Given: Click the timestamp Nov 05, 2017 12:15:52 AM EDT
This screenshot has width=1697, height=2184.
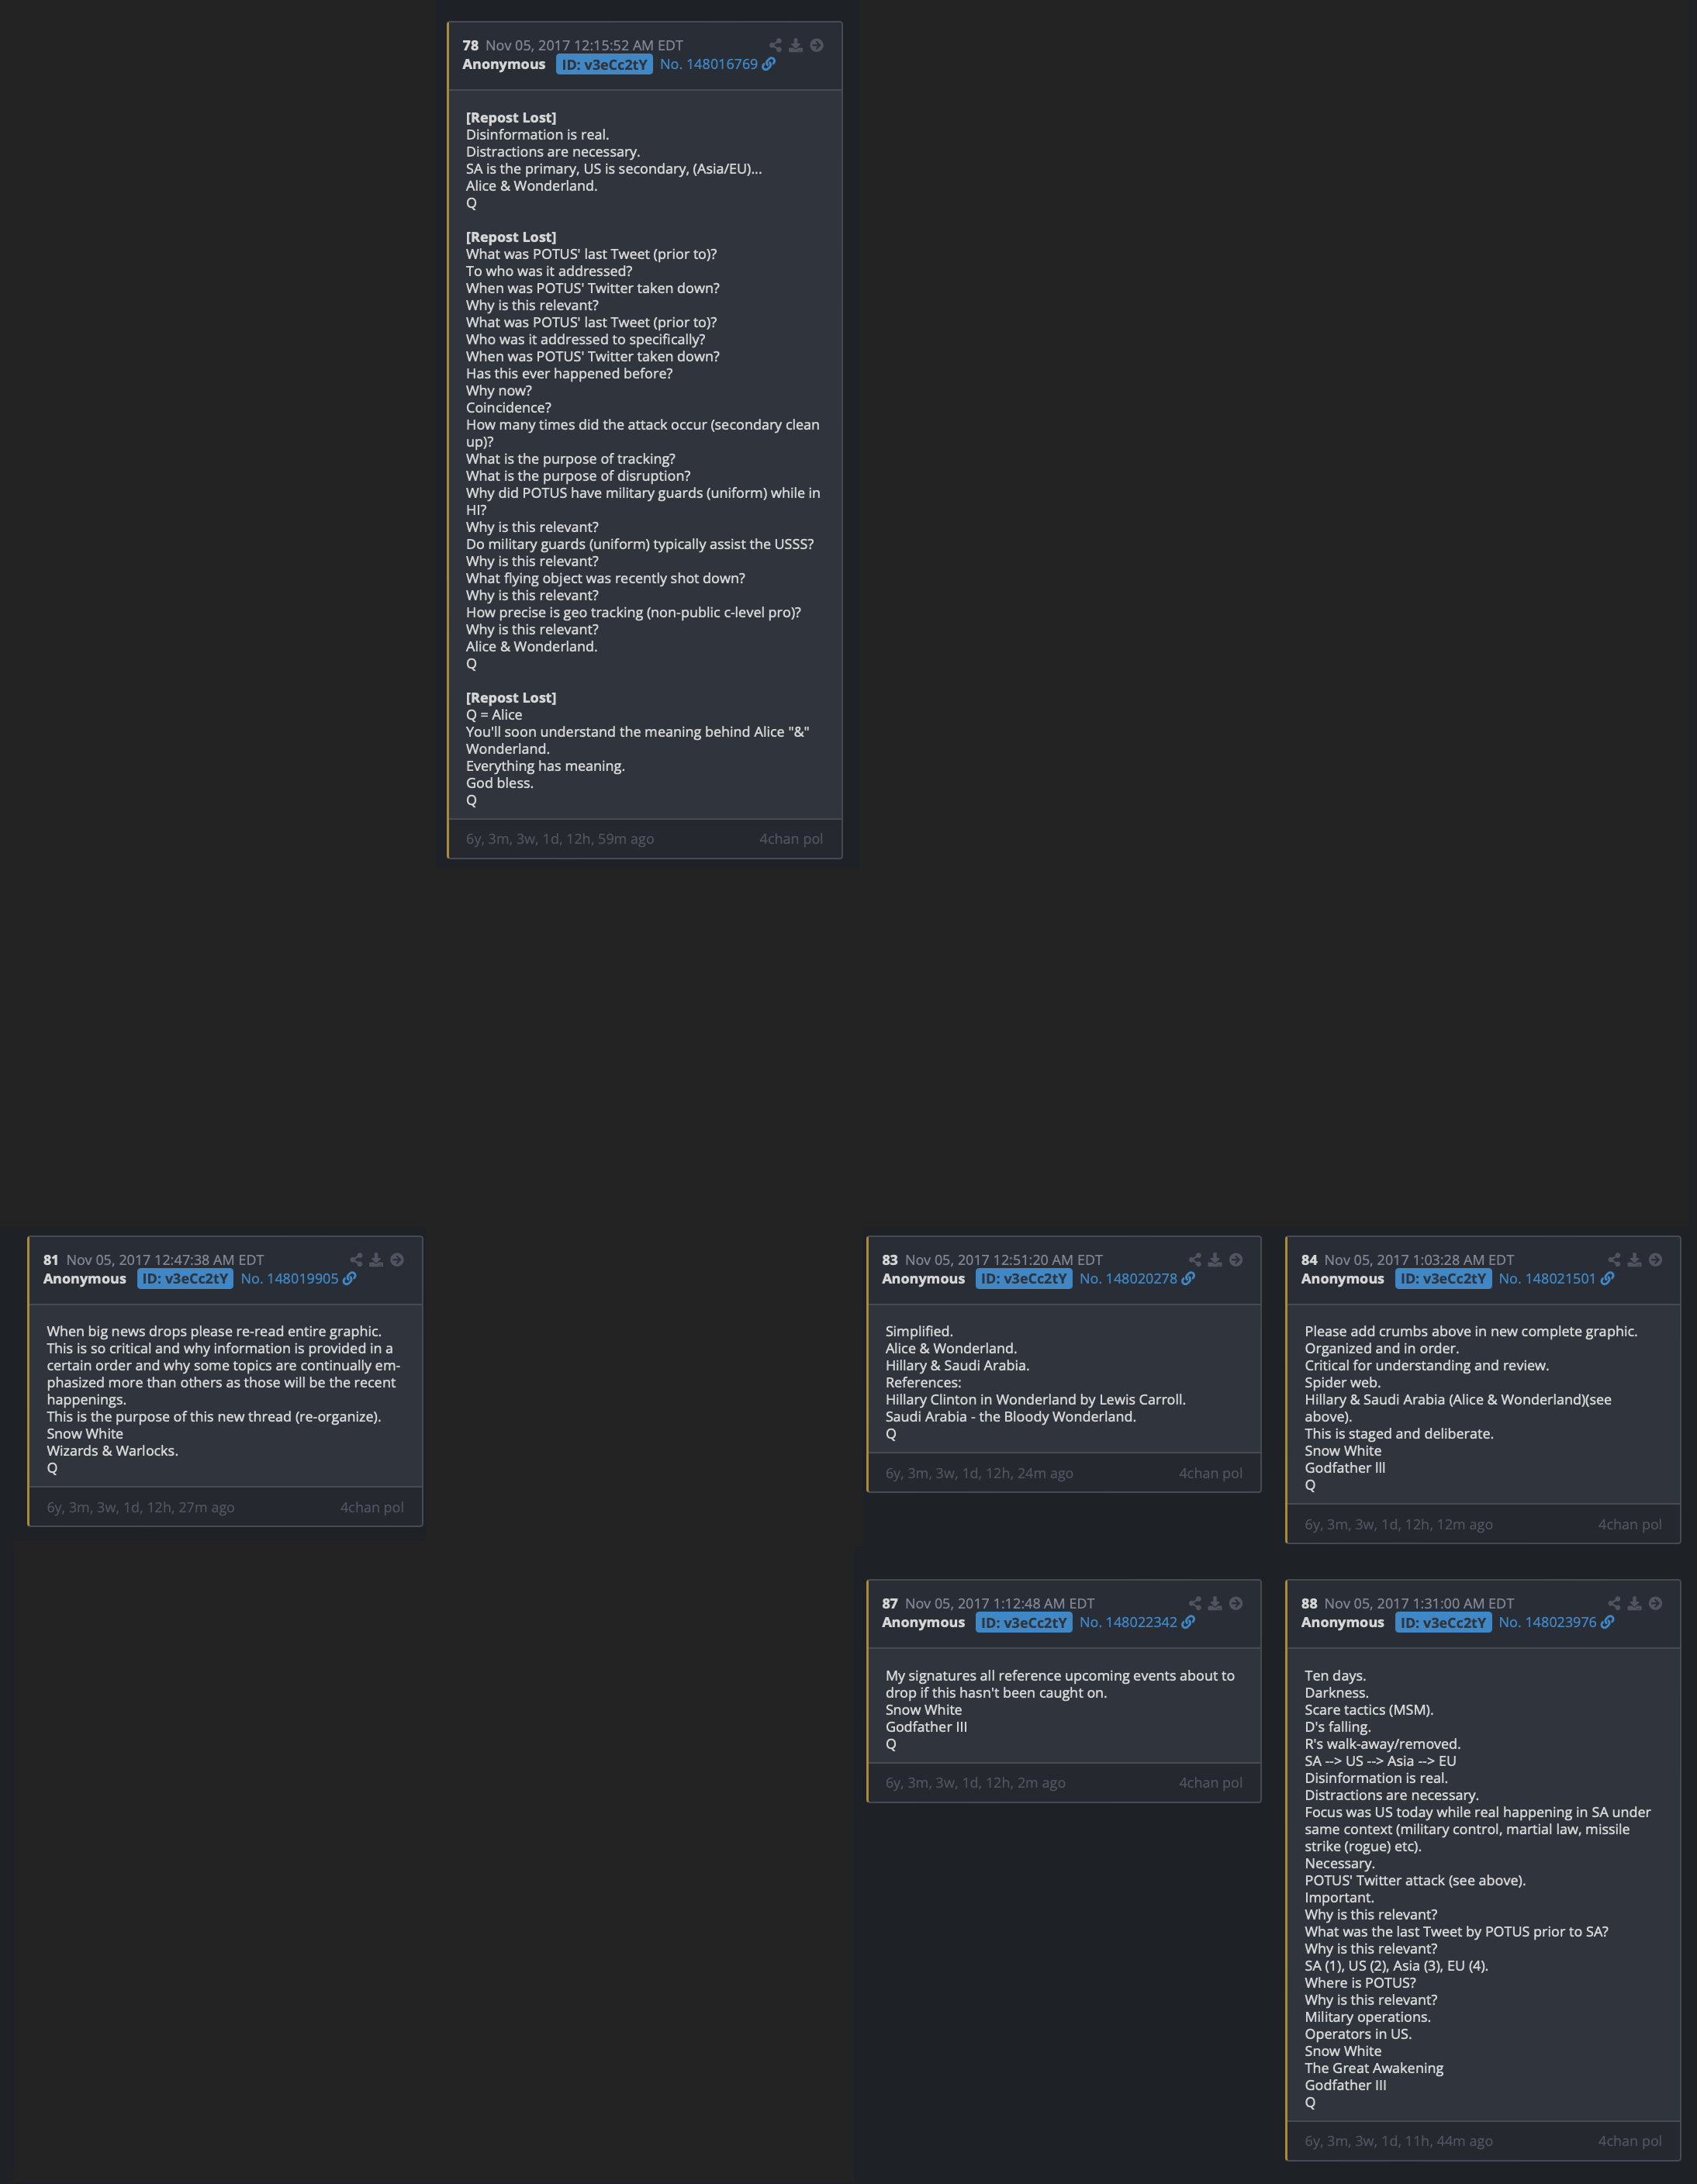Looking at the screenshot, I should [585, 46].
